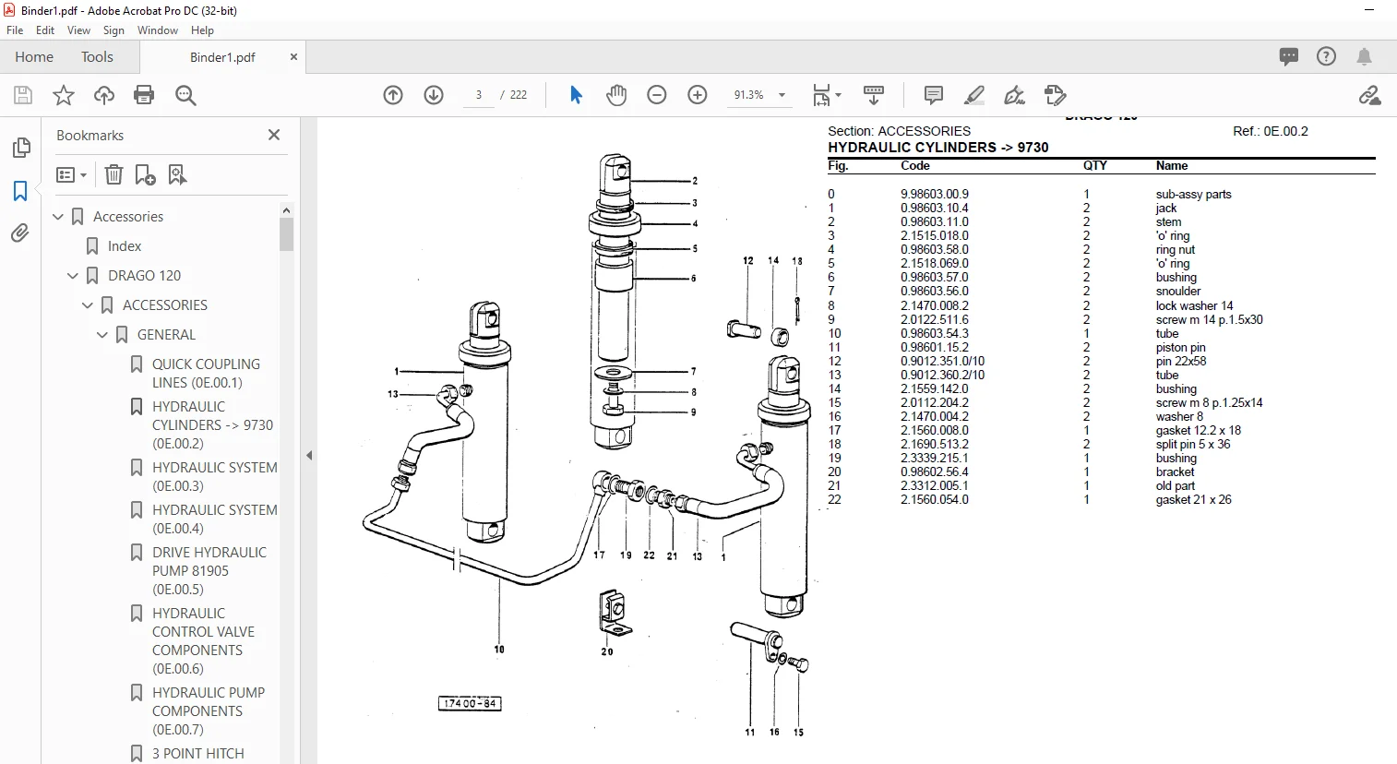Viewport: 1397px width, 764px height.
Task: Collapse the navigation pane with the arrow
Action: tap(309, 455)
